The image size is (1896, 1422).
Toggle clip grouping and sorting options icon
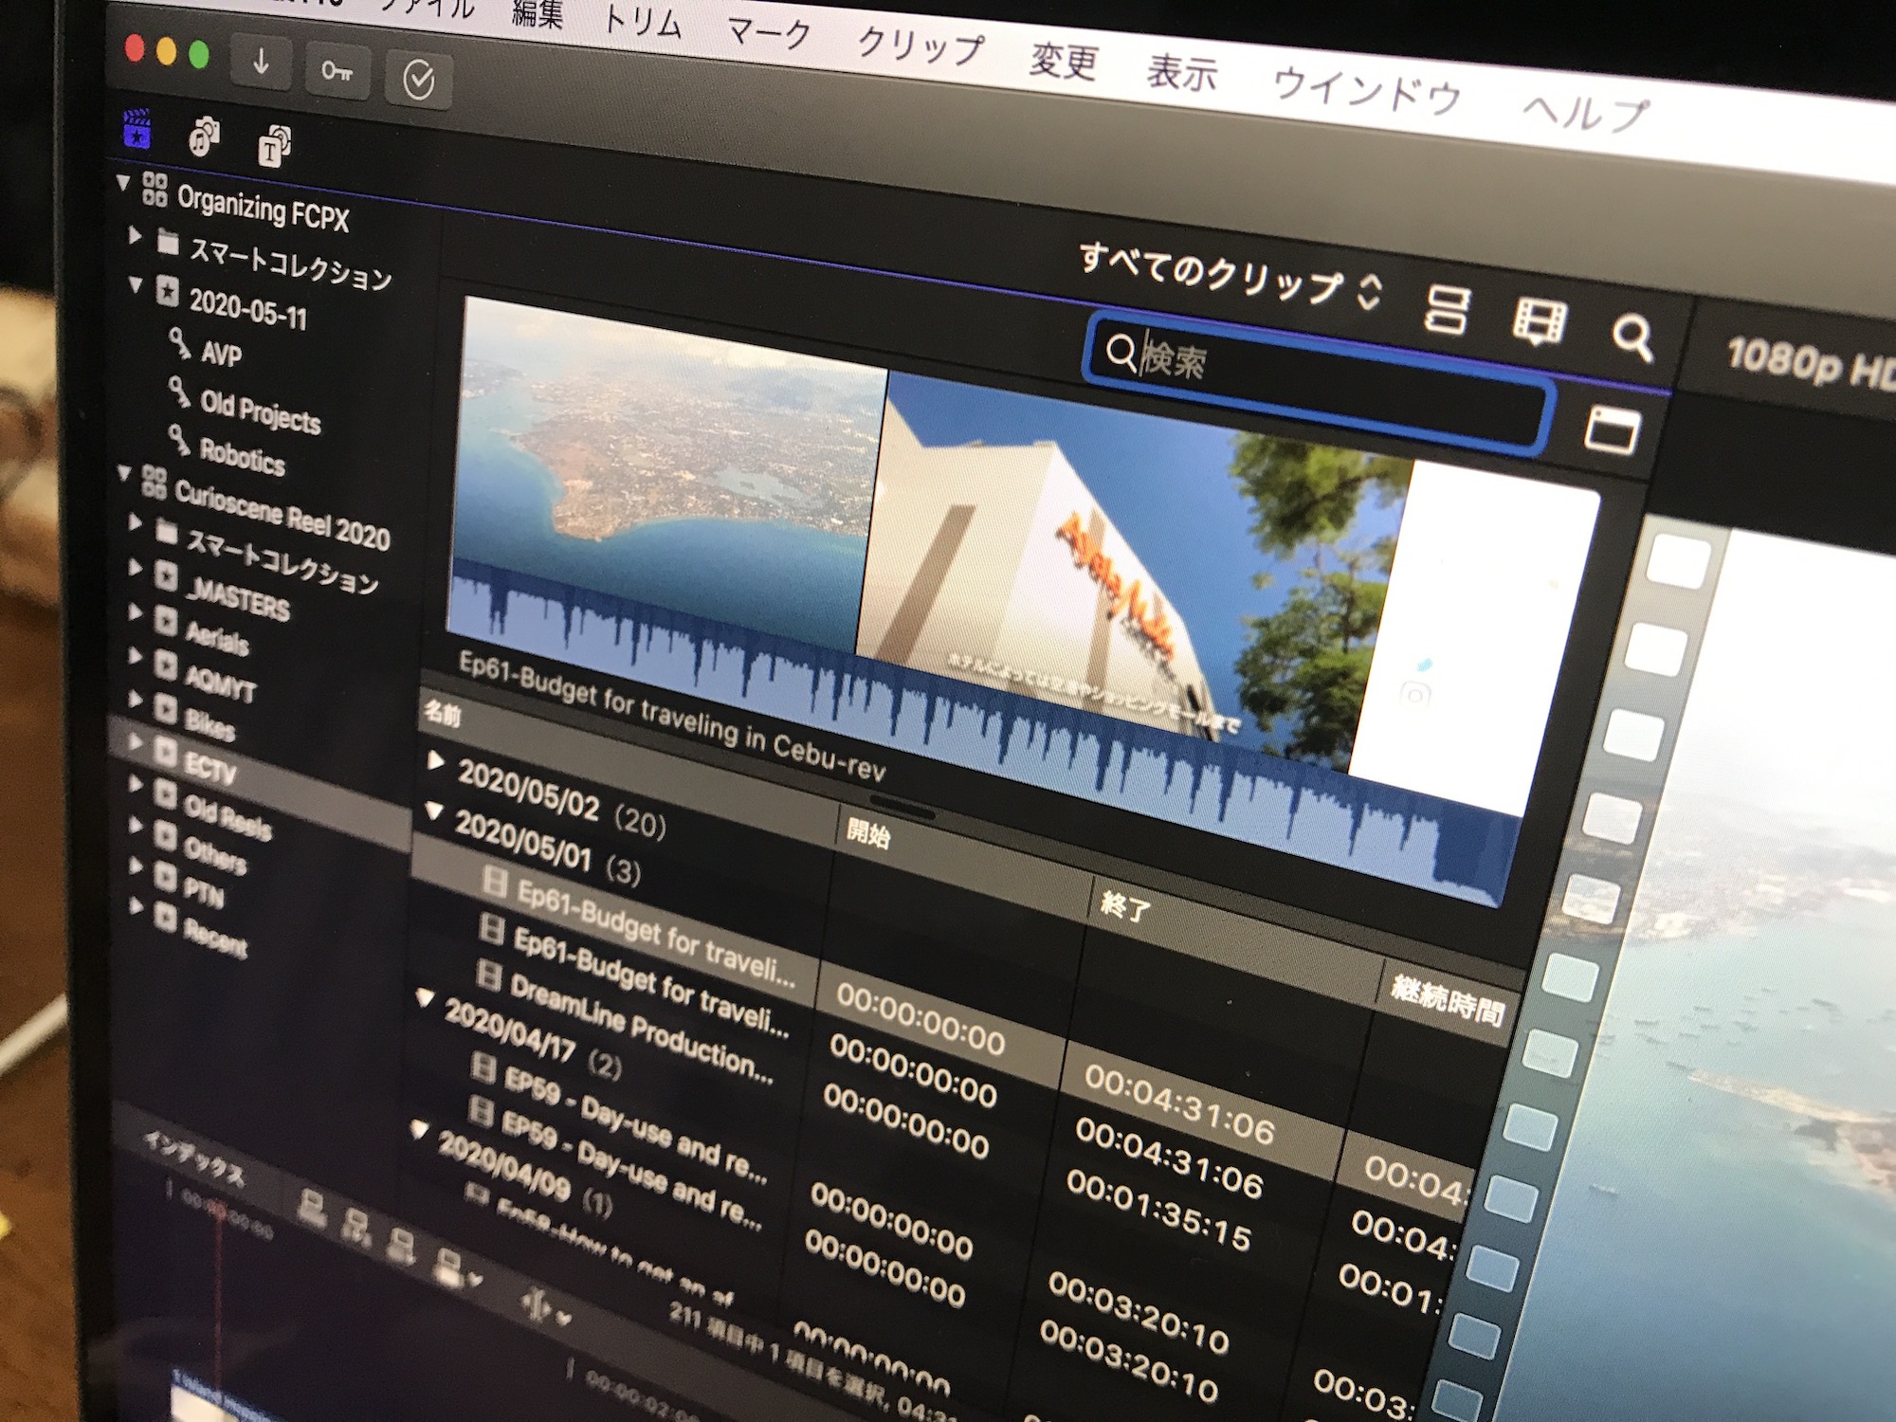point(1447,308)
